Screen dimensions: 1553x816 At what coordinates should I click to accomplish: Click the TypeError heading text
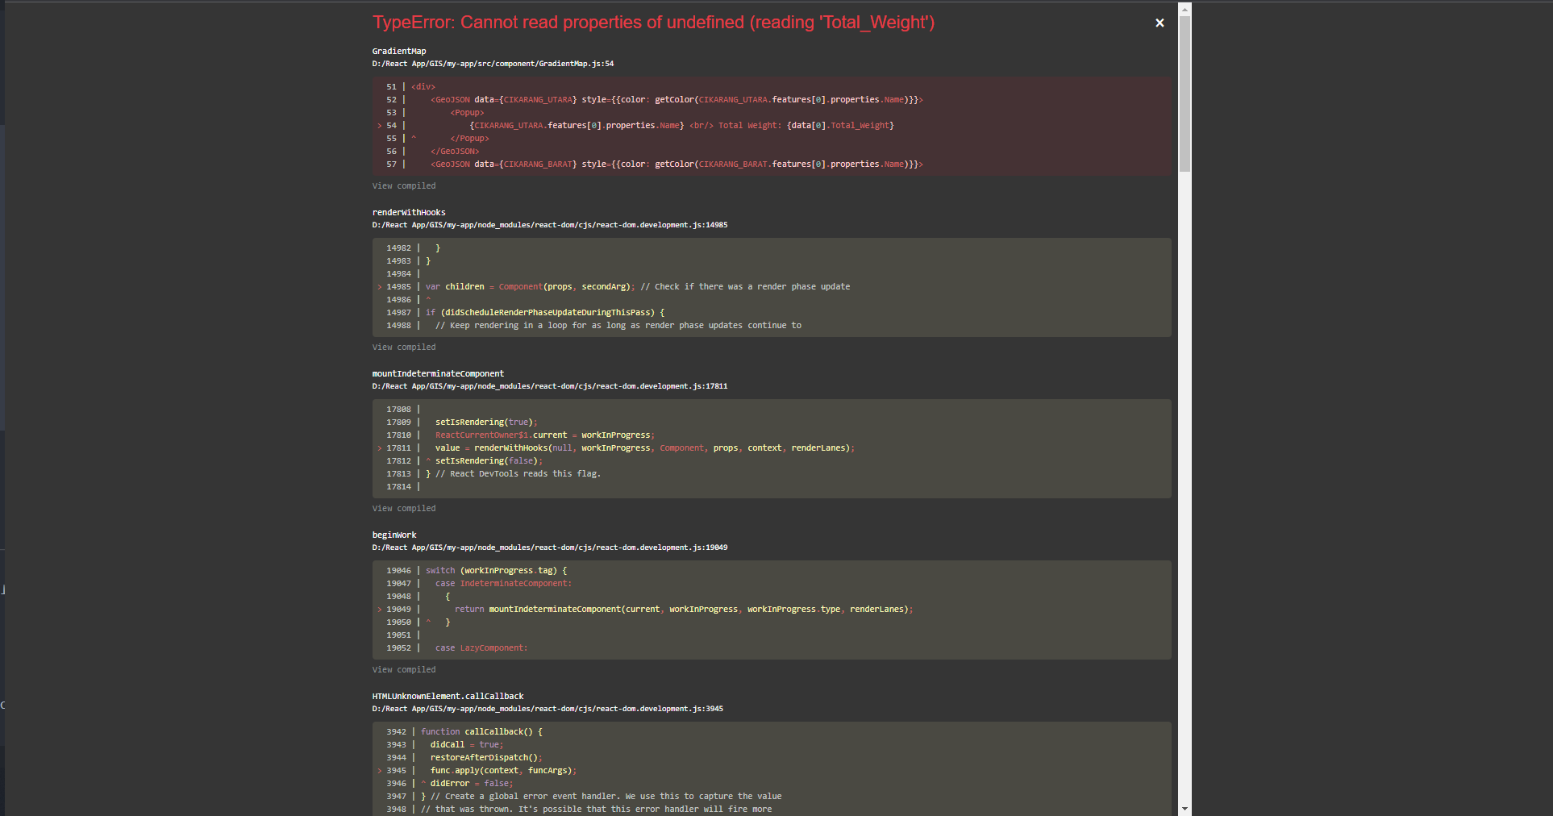tap(653, 23)
